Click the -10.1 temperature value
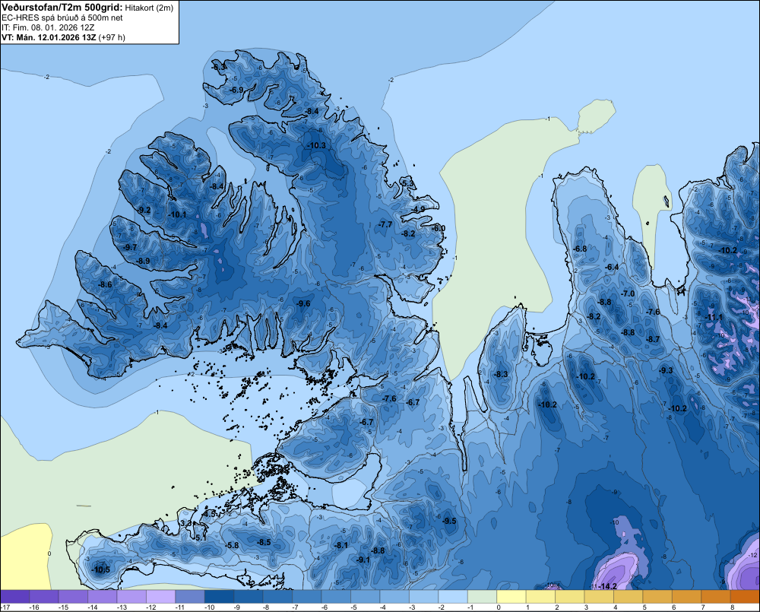Image resolution: width=760 pixels, height=612 pixels. pos(177,214)
